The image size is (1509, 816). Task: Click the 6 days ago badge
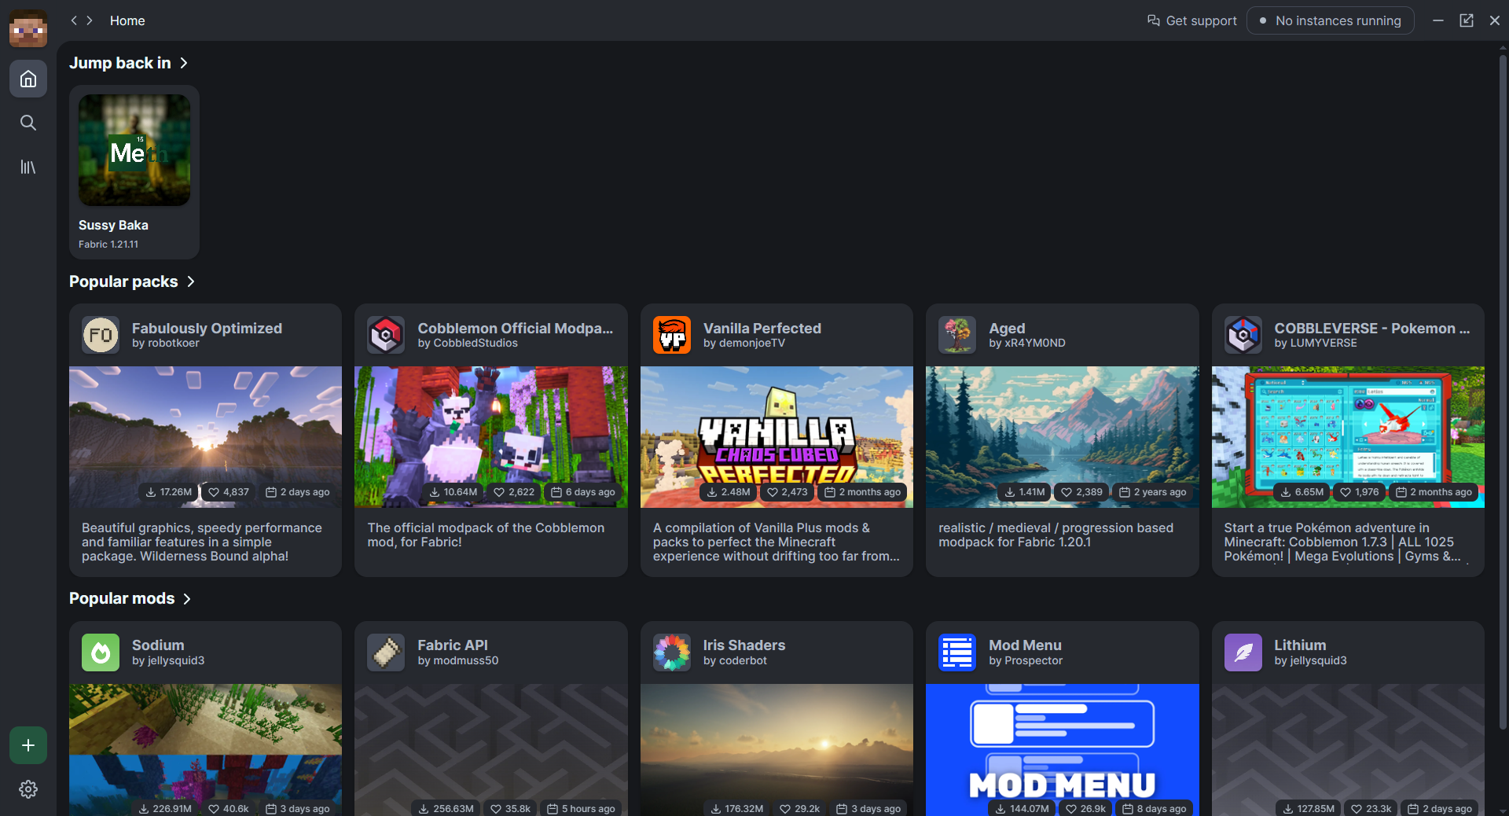(582, 492)
